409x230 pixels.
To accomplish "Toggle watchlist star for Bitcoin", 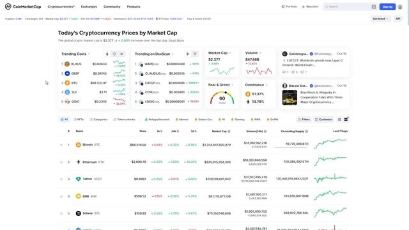I will 61,145.
